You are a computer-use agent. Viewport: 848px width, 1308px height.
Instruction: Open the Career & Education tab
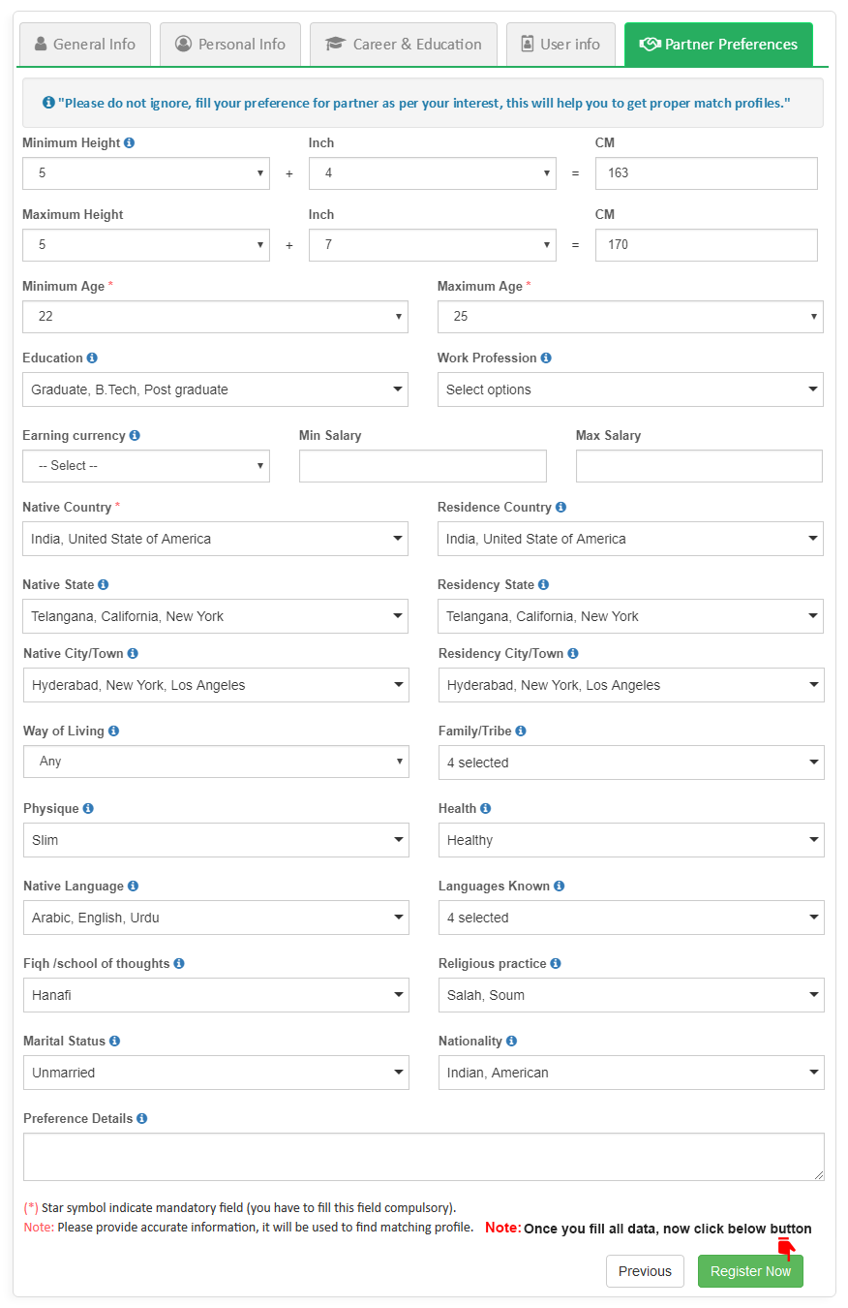(404, 45)
